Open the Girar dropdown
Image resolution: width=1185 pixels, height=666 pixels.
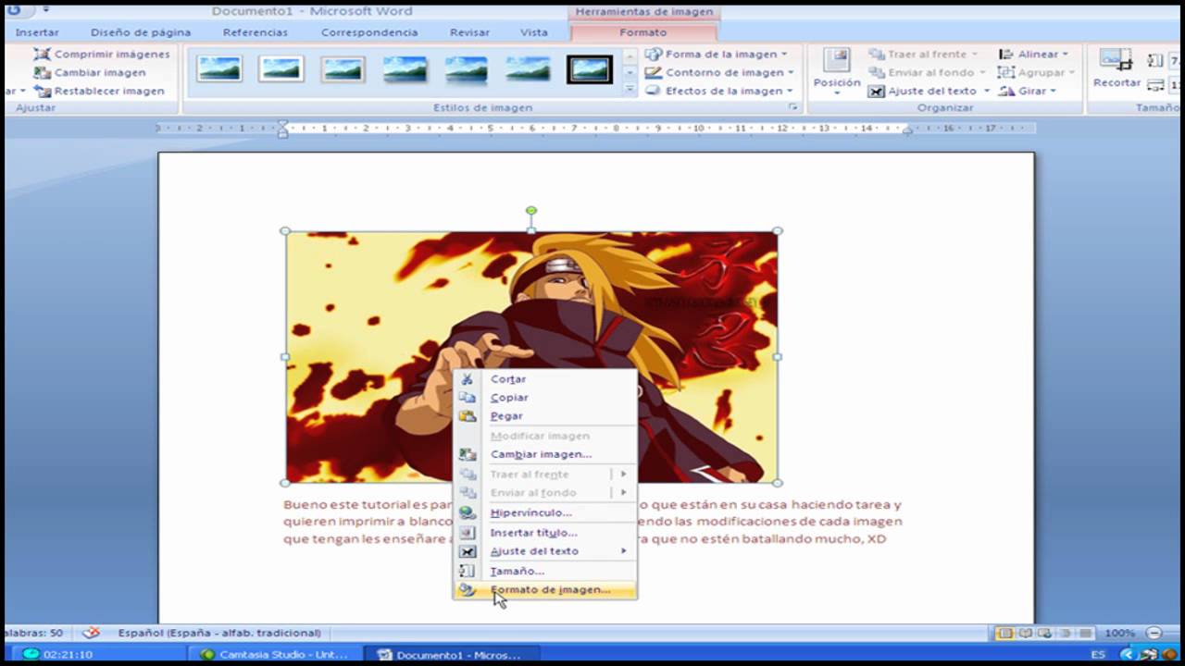tap(1028, 91)
